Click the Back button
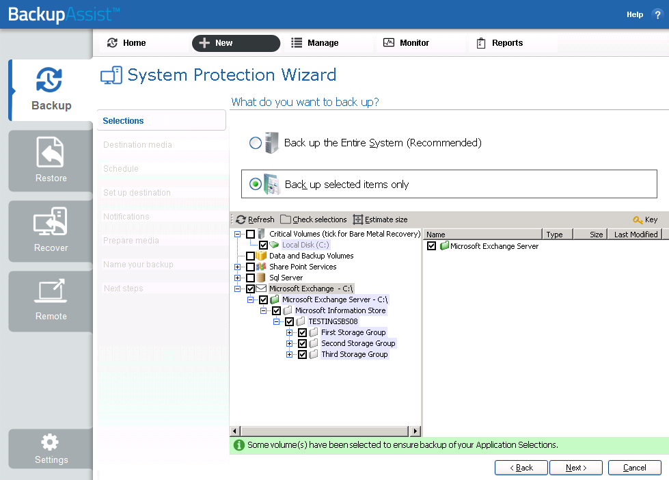 click(521, 468)
